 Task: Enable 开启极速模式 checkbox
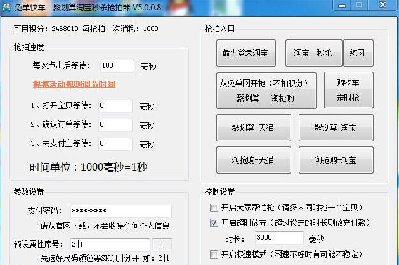pos(214,254)
